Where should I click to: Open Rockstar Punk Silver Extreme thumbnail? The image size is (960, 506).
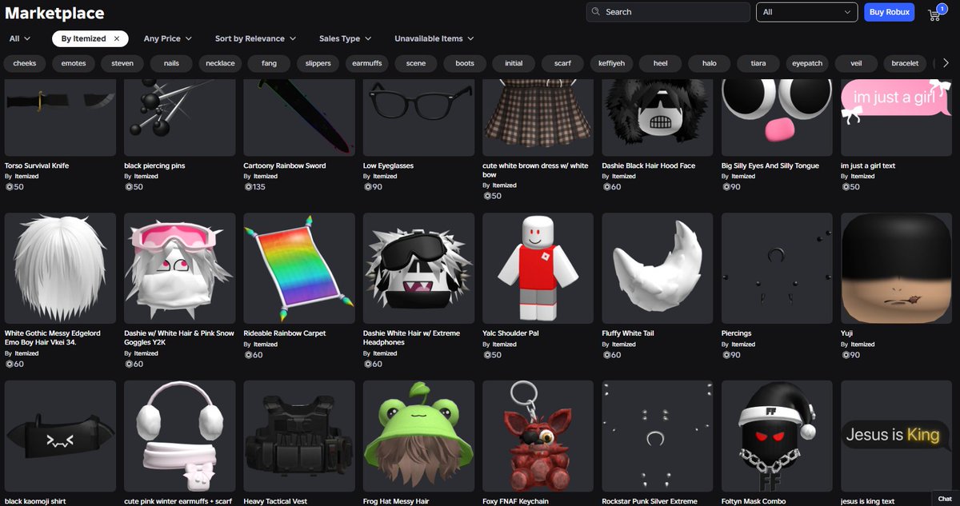click(x=658, y=436)
